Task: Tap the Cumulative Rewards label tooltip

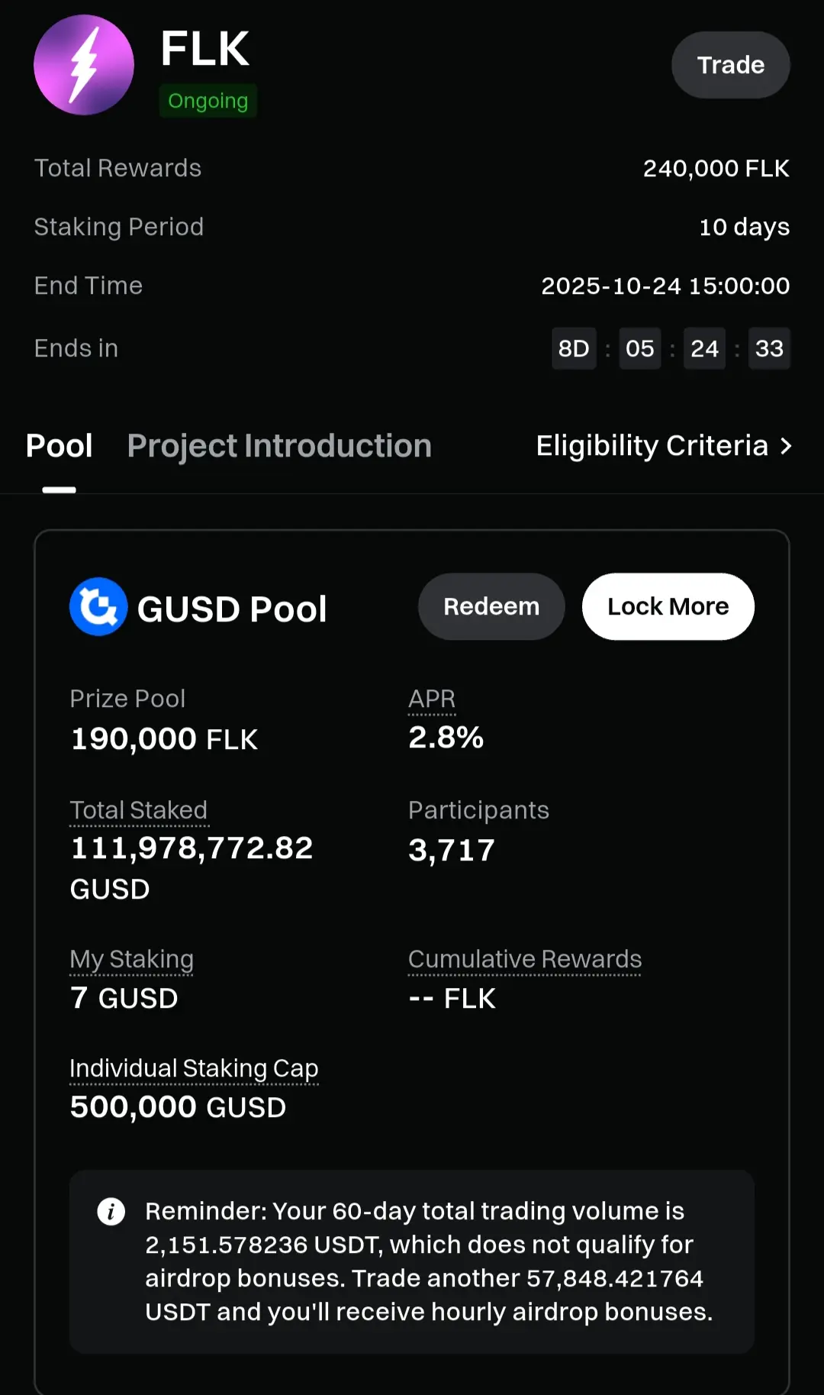Action: tap(525, 959)
